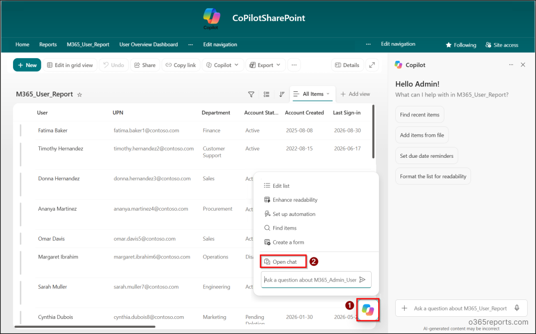
Task: Select the Fatima Baker row
Action: click(196, 131)
